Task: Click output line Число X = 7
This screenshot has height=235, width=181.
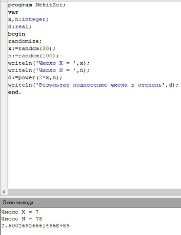Action: point(20,212)
